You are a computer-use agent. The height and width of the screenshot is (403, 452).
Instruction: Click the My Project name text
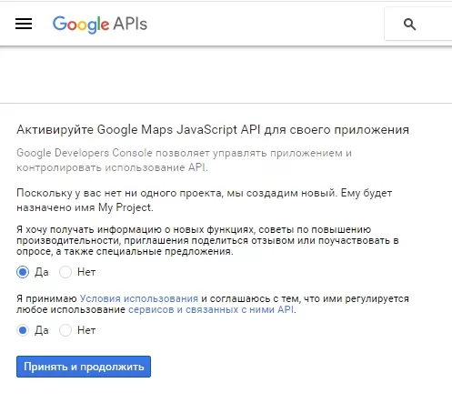pos(125,207)
